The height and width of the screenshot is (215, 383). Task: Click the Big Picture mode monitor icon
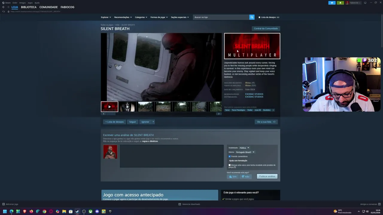point(365,3)
